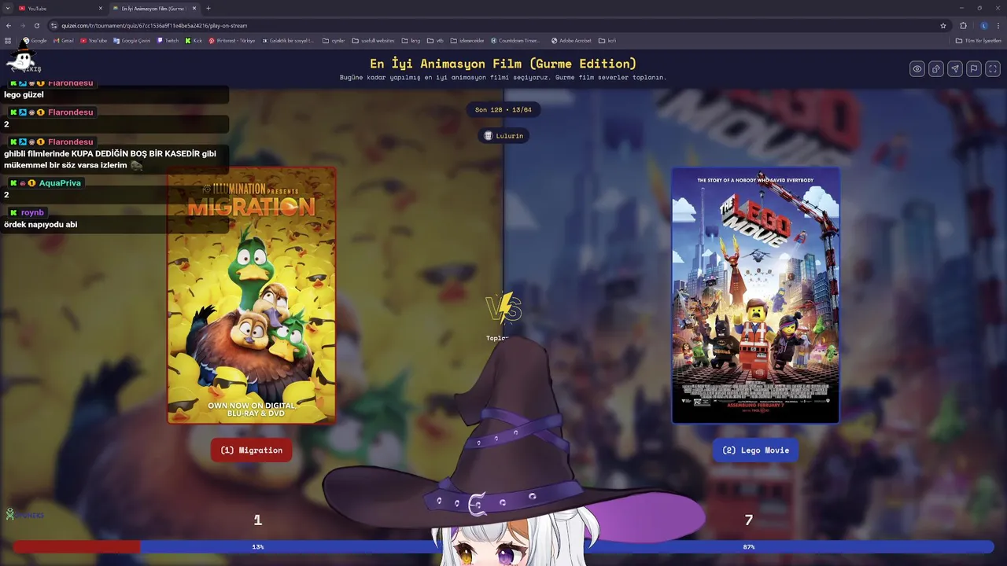Open the 'Tüm Yer İşaretleri' folder
This screenshot has height=566, width=1007.
coord(978,40)
